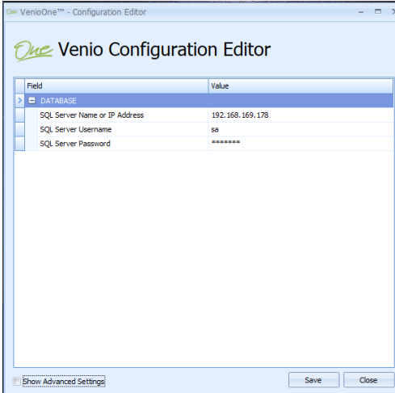Collapse the DATABASE group
This screenshot has width=395, height=393.
tap(32, 101)
